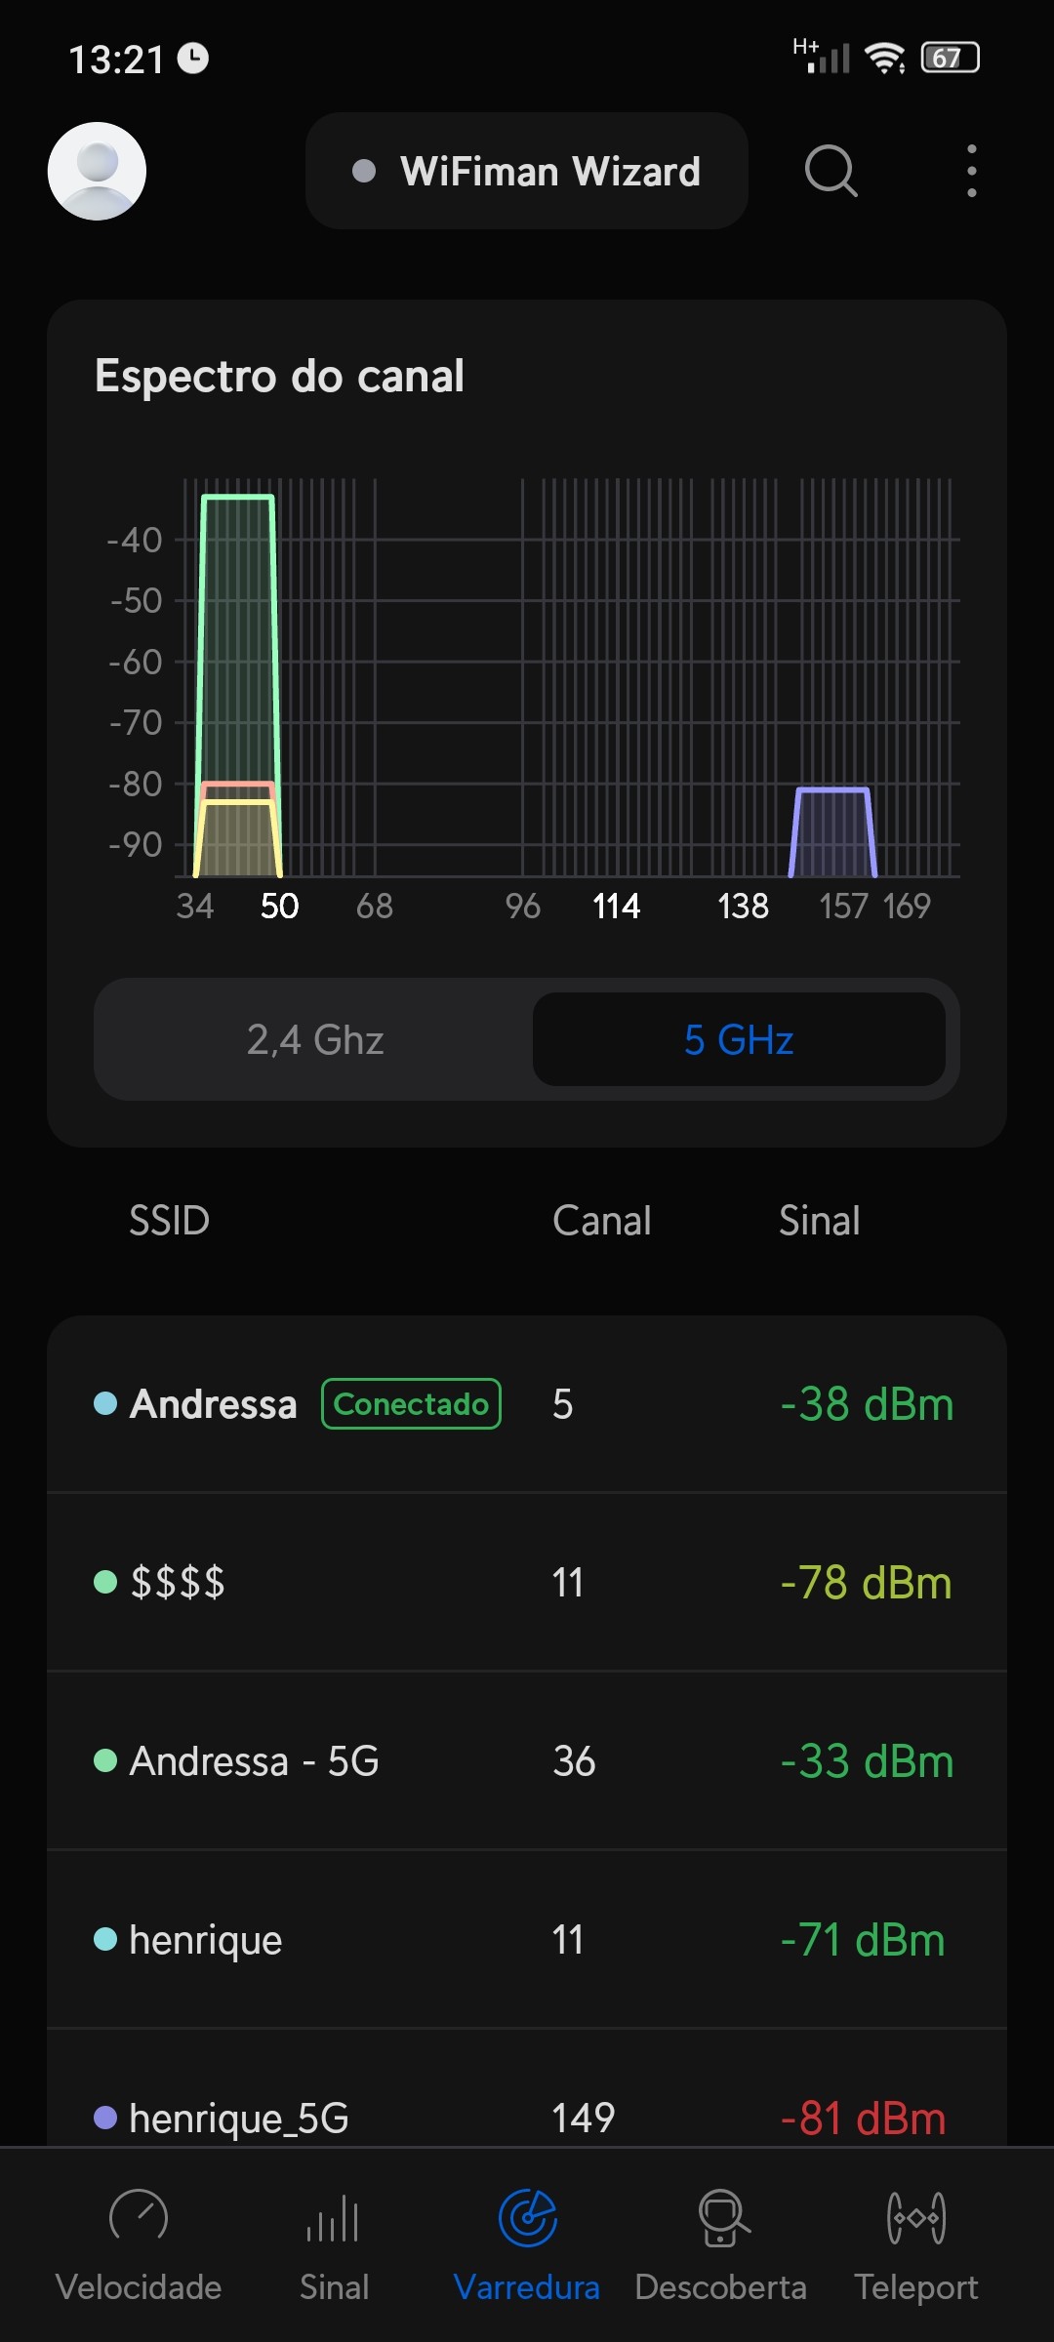This screenshot has height=2342, width=1054.
Task: Tap the Conectado badge
Action: click(411, 1404)
